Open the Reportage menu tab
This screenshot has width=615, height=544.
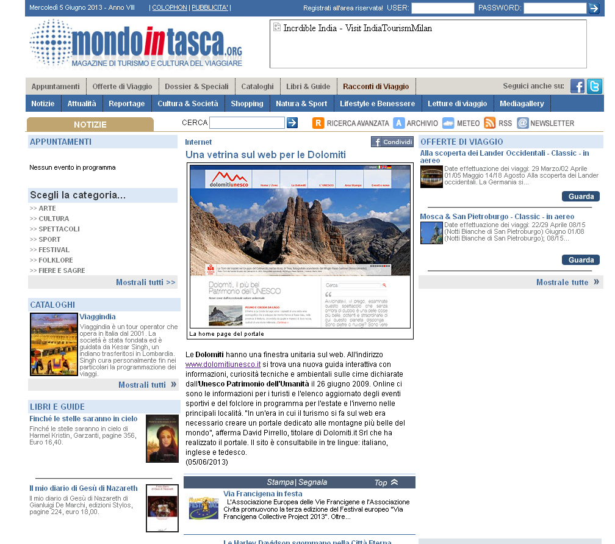(126, 104)
